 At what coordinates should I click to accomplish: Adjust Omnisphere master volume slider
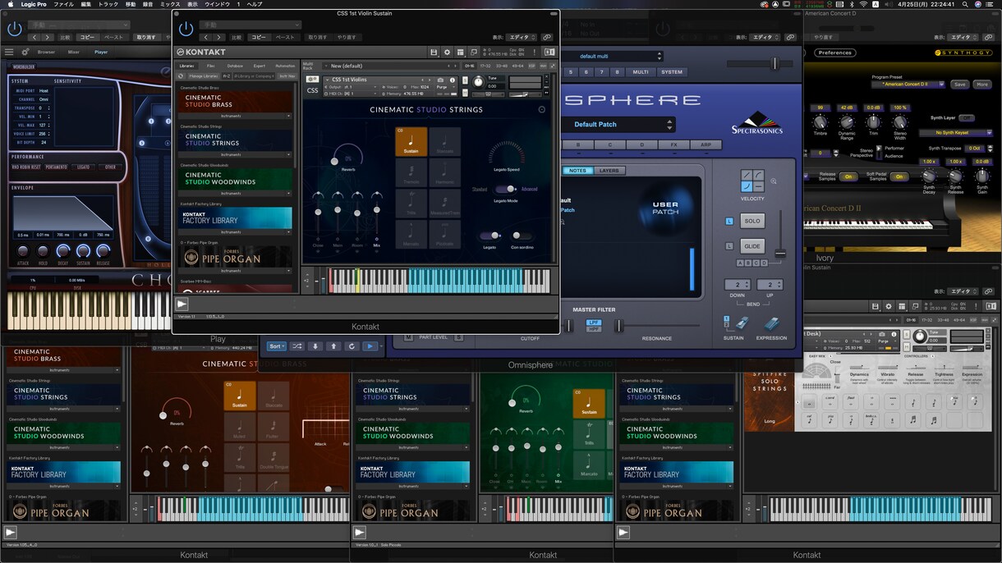click(x=774, y=63)
